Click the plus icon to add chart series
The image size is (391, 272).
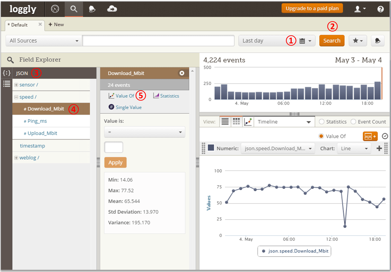[x=379, y=149]
